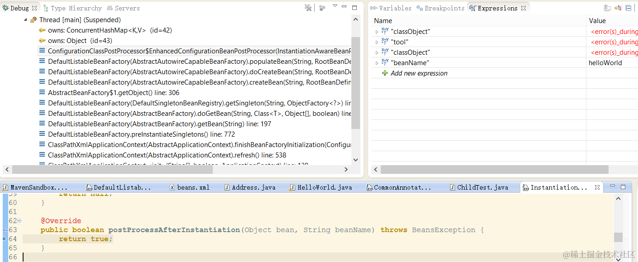Select ClassPathXmlApplicationContext refresh() line: 538 frame
Image resolution: width=638 pixels, height=262 pixels.
pos(167,155)
